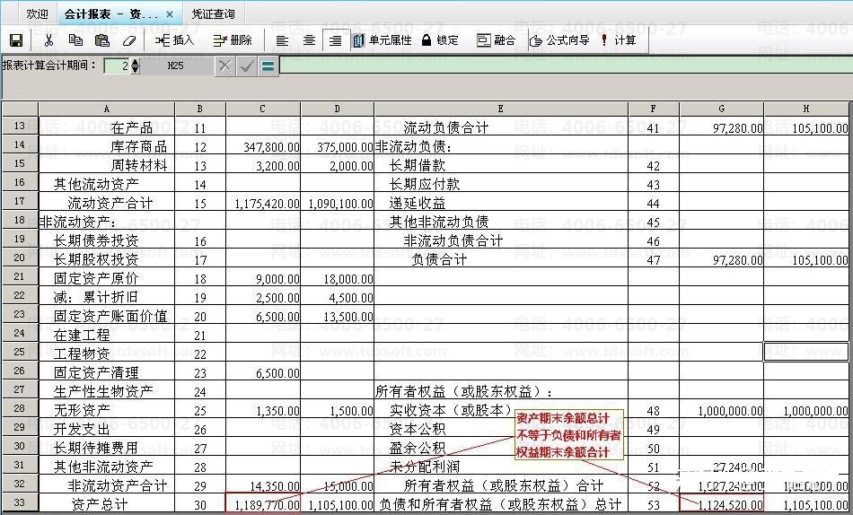853x515 pixels.
Task: Click the 固定资产原价 cell
Action: [x=107, y=278]
